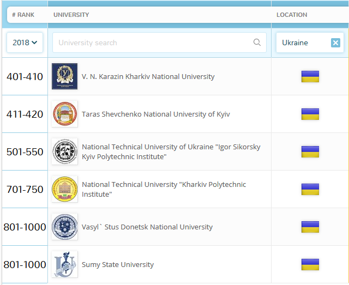The width and height of the screenshot is (349, 285).
Task: Select rank 501-550 cell
Action: pos(25,151)
